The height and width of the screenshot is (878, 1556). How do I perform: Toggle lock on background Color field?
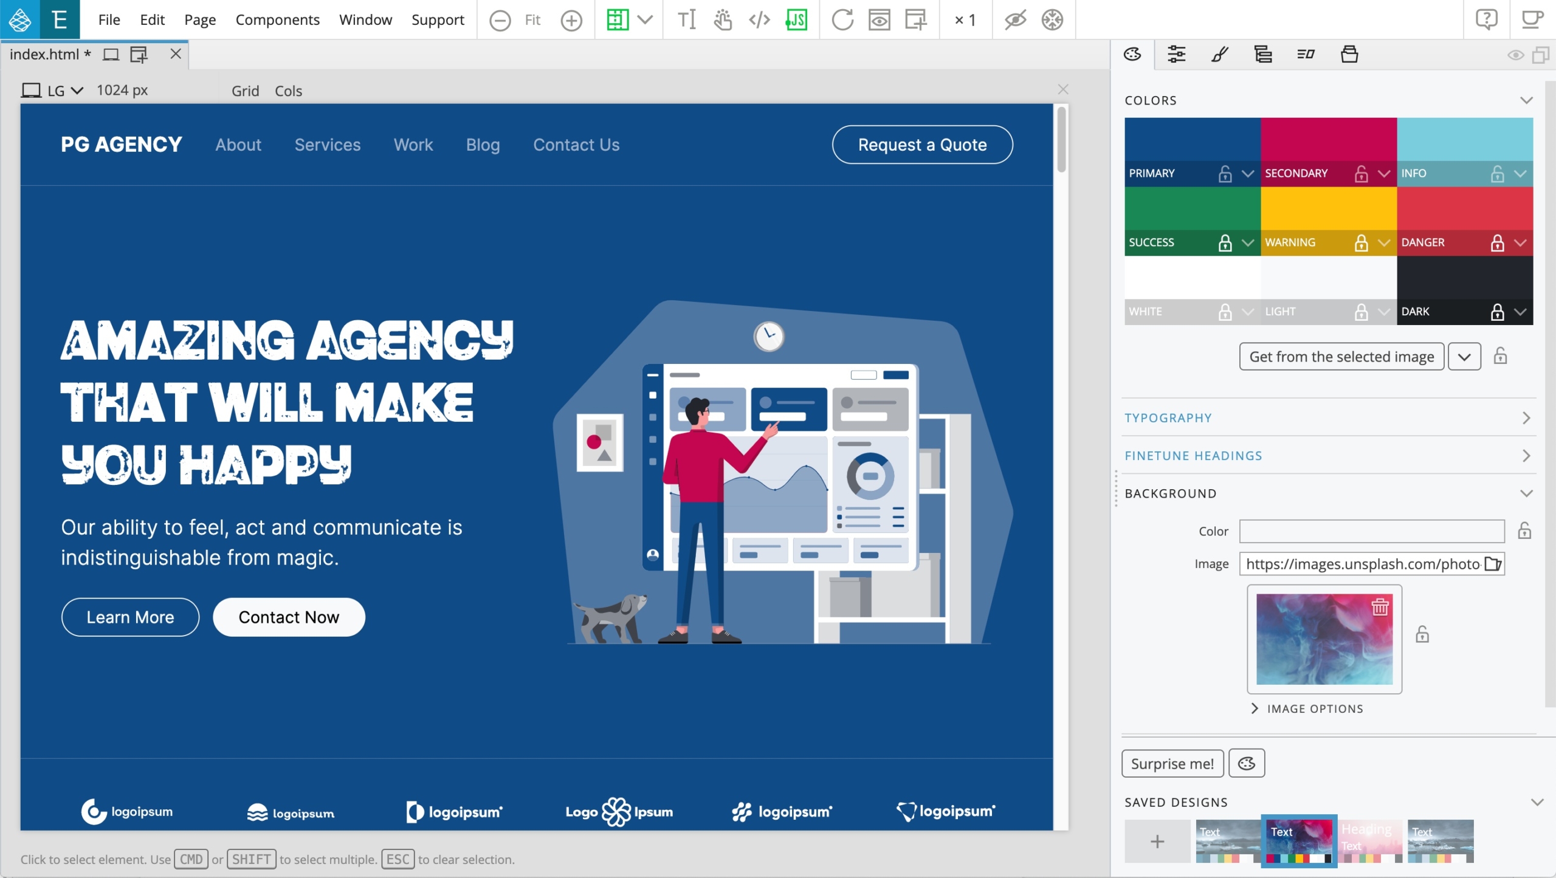point(1524,531)
